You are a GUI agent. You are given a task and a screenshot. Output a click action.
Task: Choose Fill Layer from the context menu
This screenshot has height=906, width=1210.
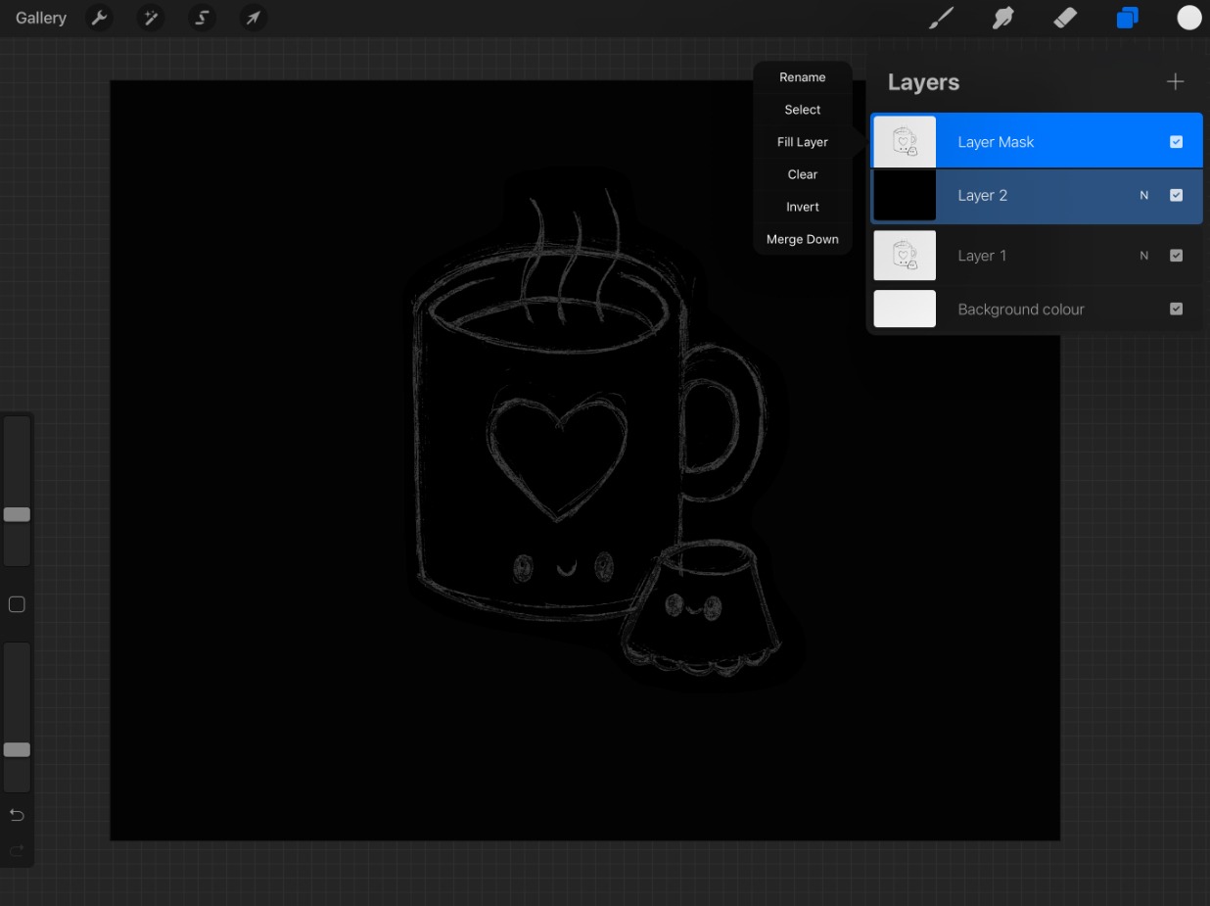click(x=802, y=141)
